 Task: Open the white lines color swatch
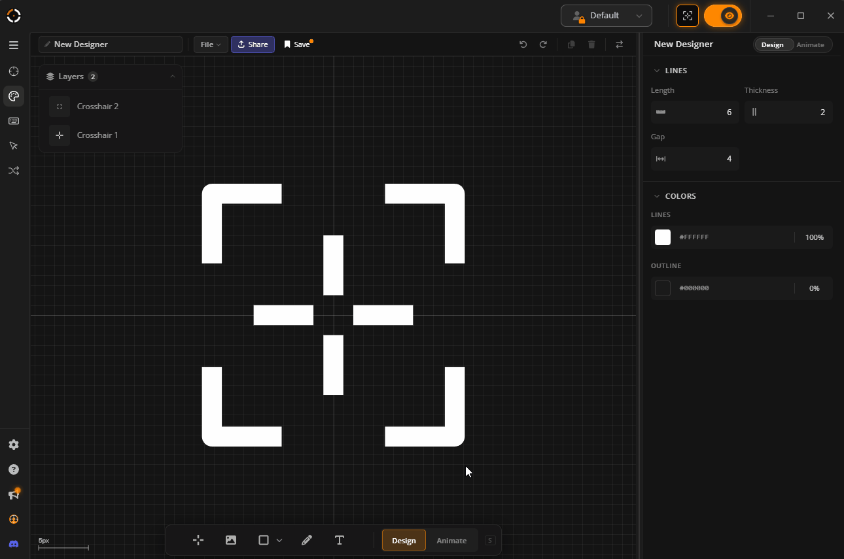click(x=663, y=237)
